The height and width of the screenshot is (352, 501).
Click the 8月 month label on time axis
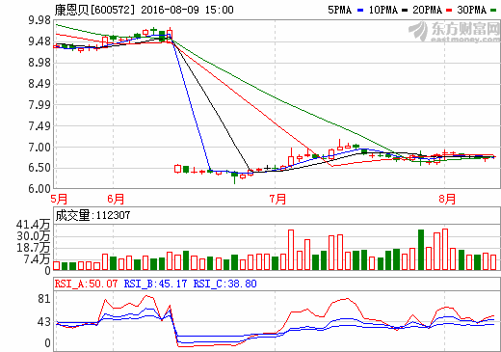[447, 199]
